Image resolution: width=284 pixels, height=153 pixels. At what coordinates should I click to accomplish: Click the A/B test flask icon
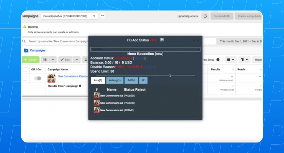(86, 60)
